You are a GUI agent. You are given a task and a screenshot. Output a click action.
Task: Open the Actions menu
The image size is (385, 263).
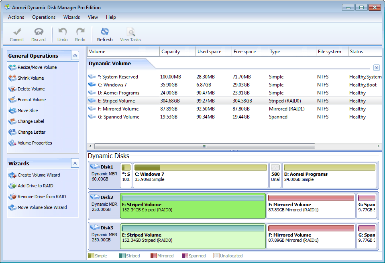click(x=16, y=17)
